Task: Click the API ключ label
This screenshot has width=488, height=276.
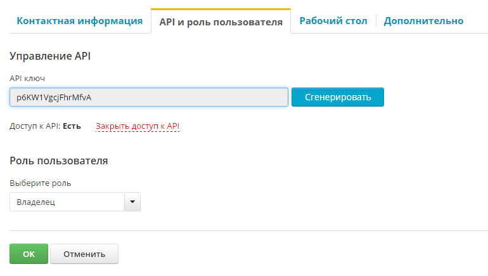Action: (x=27, y=79)
